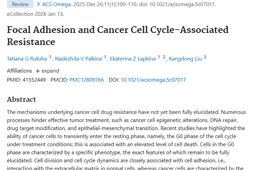This screenshot has width=255, height=170.
Task: Click the plus icon beside Affiliations
Action: 38,71
